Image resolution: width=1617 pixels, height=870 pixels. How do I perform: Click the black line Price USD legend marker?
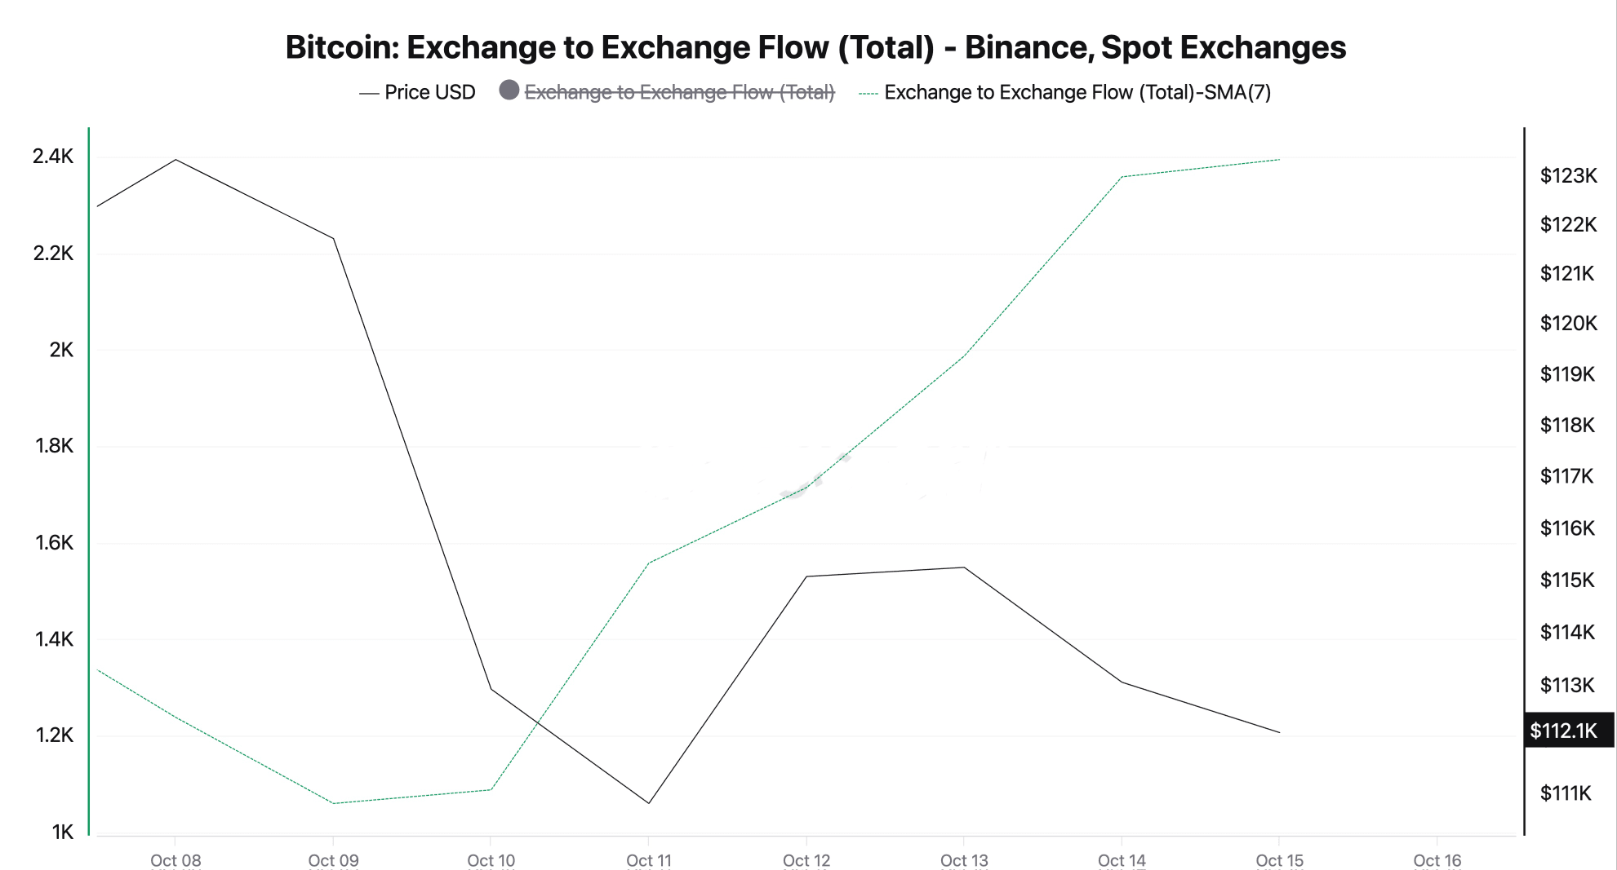[369, 94]
